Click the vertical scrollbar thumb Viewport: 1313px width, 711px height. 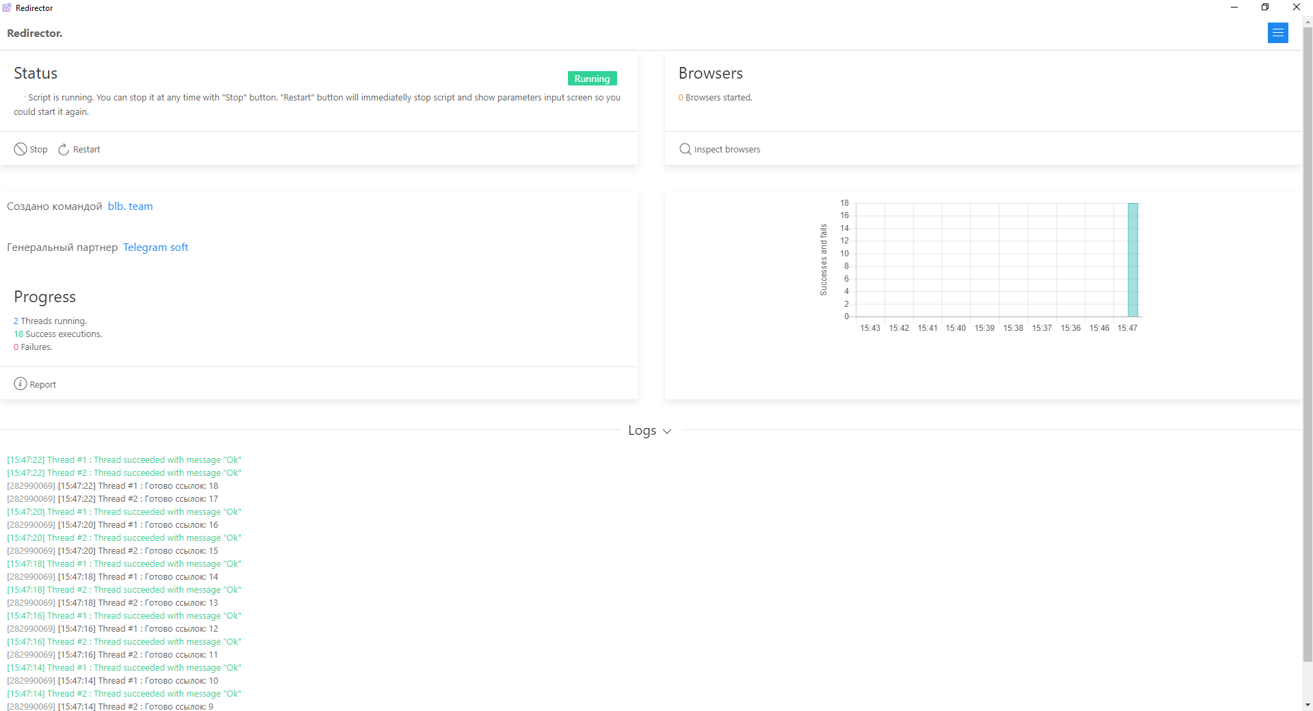pyautogui.click(x=1308, y=342)
